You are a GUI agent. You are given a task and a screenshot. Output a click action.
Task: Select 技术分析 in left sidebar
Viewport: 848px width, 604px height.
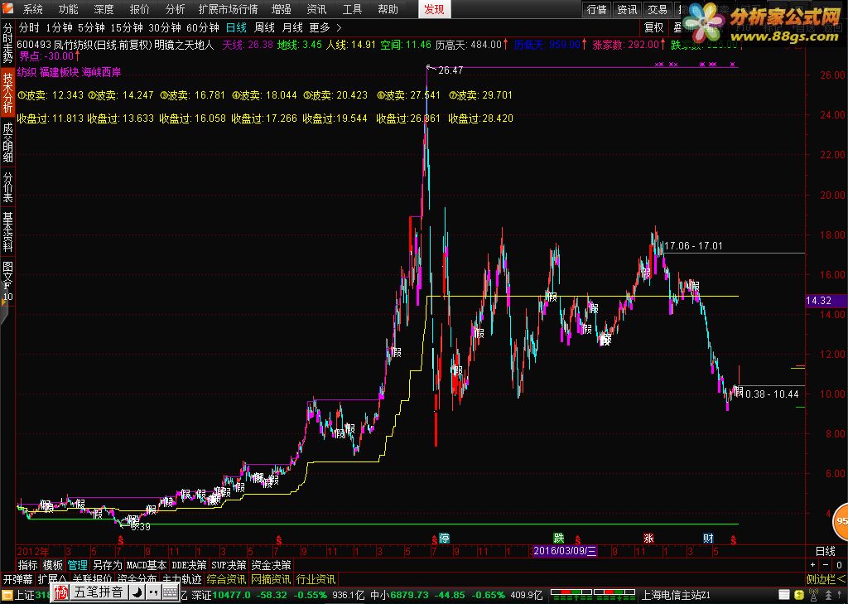coord(7,92)
